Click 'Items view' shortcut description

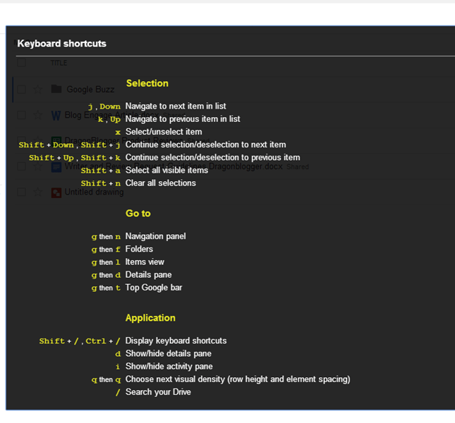click(145, 262)
